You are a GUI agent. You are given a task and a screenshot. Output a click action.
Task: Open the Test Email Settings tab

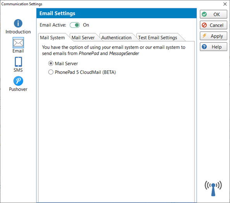tap(158, 37)
